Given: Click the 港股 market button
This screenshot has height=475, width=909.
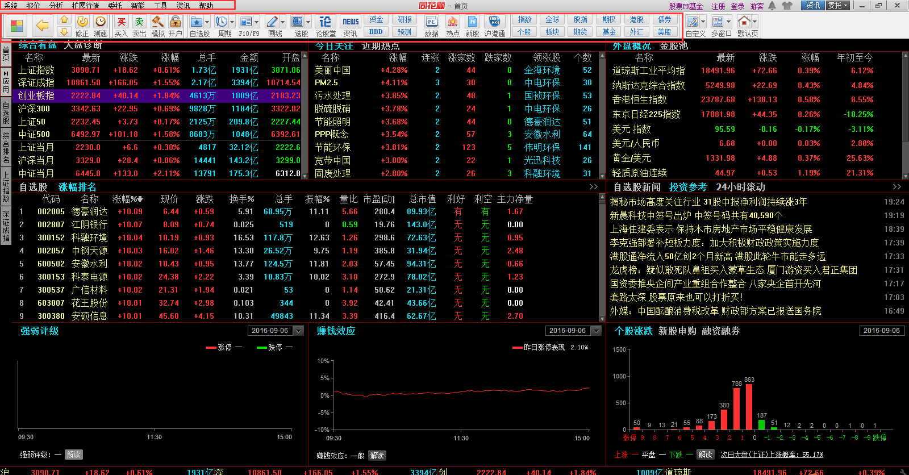Looking at the screenshot, I should tap(636, 19).
